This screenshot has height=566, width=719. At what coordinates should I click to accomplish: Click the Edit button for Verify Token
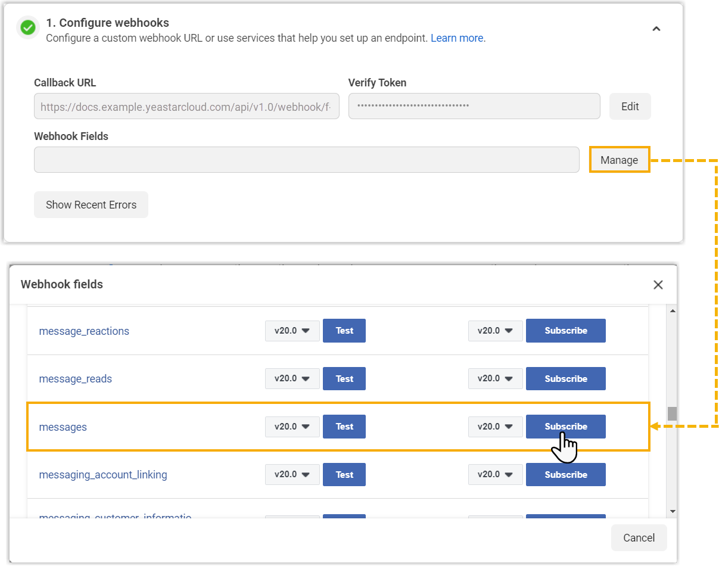630,107
